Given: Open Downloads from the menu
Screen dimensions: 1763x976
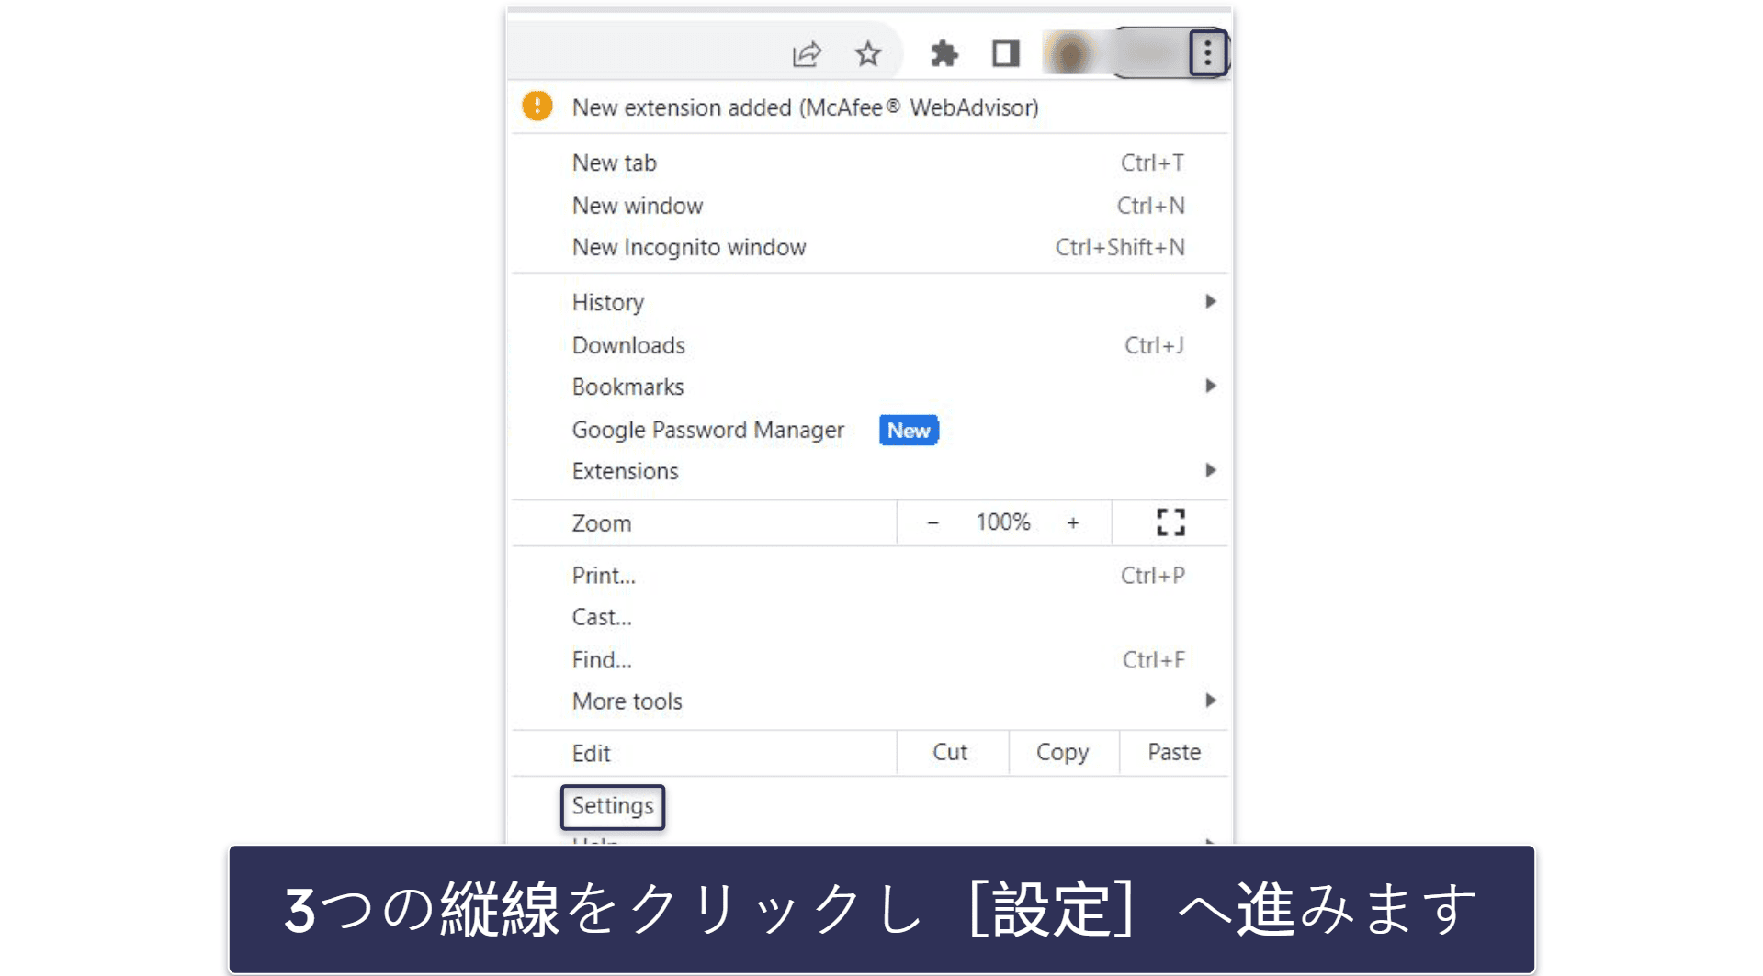Looking at the screenshot, I should [x=870, y=345].
